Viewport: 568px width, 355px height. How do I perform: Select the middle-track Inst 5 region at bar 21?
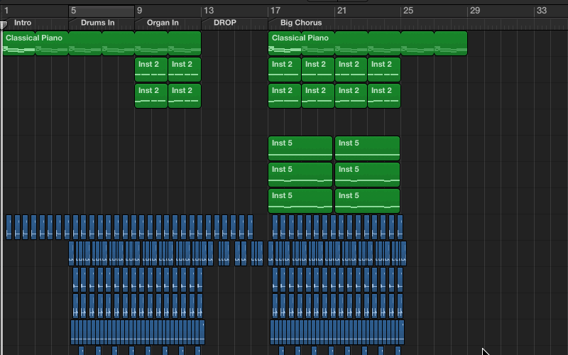[x=368, y=175]
